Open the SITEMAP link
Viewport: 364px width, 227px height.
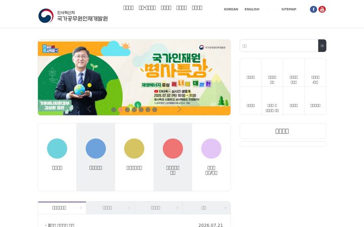(x=289, y=9)
